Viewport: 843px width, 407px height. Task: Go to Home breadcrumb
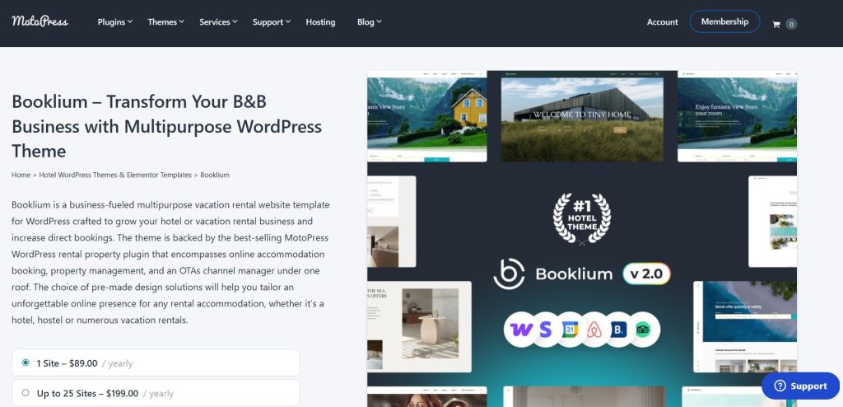tap(21, 175)
